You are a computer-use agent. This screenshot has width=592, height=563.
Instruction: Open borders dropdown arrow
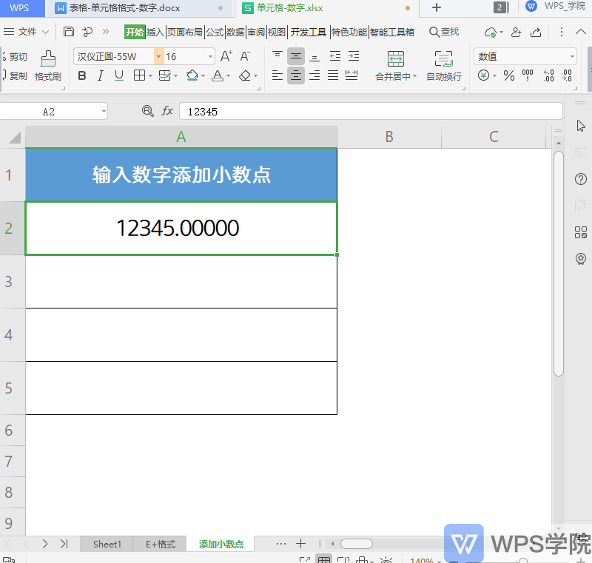click(150, 76)
